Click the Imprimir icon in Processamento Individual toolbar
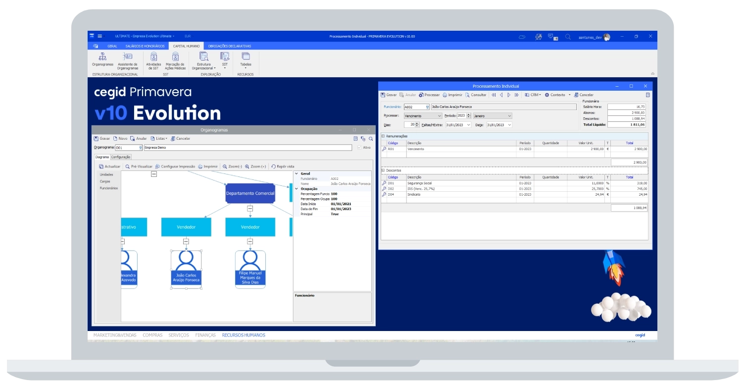The image size is (745, 389). click(x=446, y=95)
